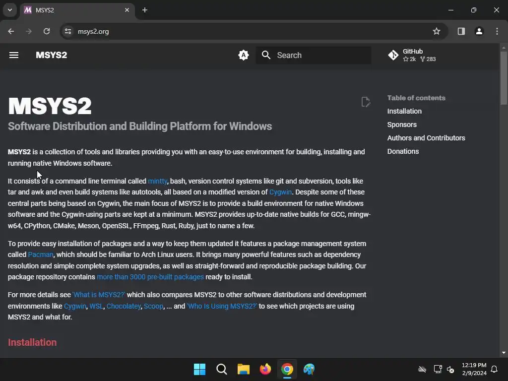Open the GitHub repository link

tap(412, 55)
